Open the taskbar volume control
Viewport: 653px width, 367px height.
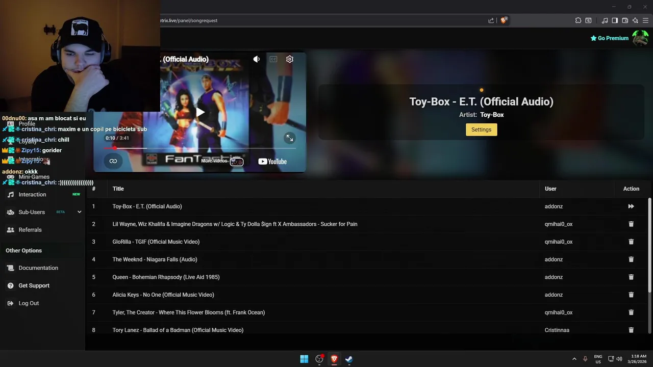(619, 359)
